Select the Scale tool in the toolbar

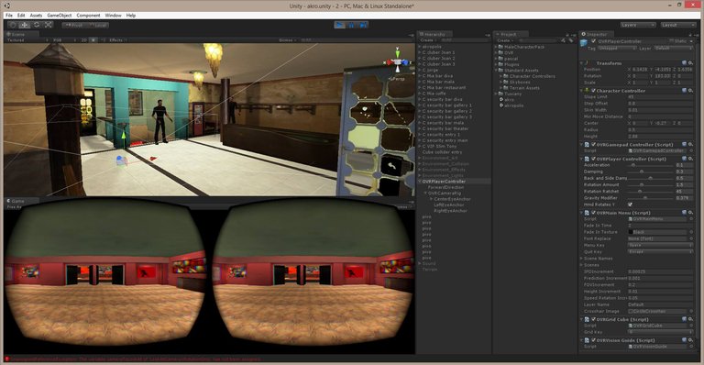48,25
